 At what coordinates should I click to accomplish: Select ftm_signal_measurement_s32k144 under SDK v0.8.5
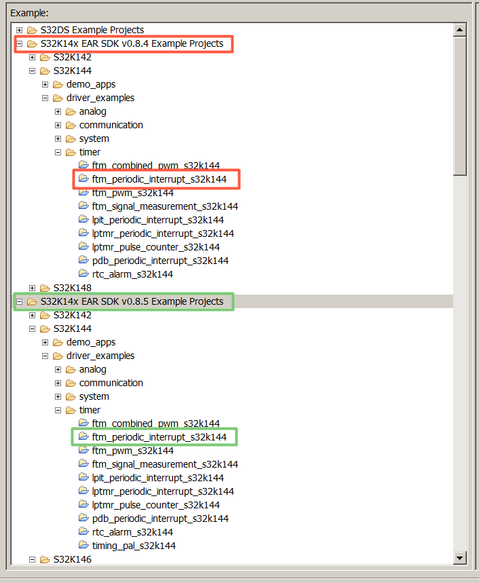point(165,464)
